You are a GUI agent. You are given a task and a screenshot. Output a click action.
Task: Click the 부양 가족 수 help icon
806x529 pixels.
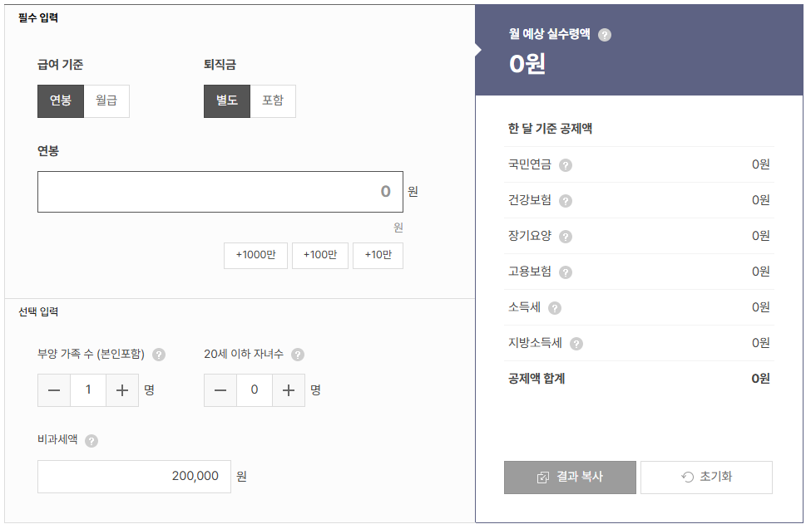coord(158,355)
